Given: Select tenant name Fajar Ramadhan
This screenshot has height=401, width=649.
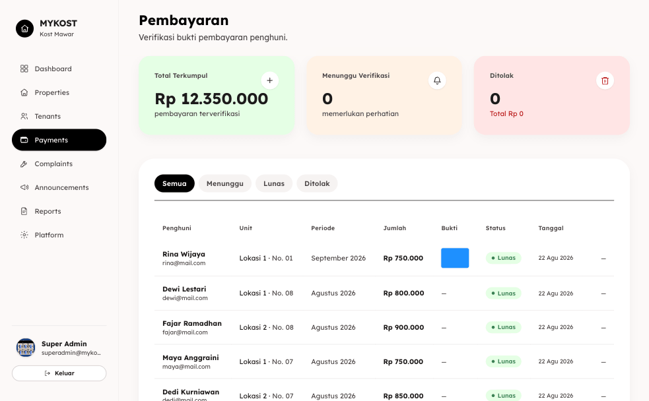Looking at the screenshot, I should pyautogui.click(x=192, y=323).
